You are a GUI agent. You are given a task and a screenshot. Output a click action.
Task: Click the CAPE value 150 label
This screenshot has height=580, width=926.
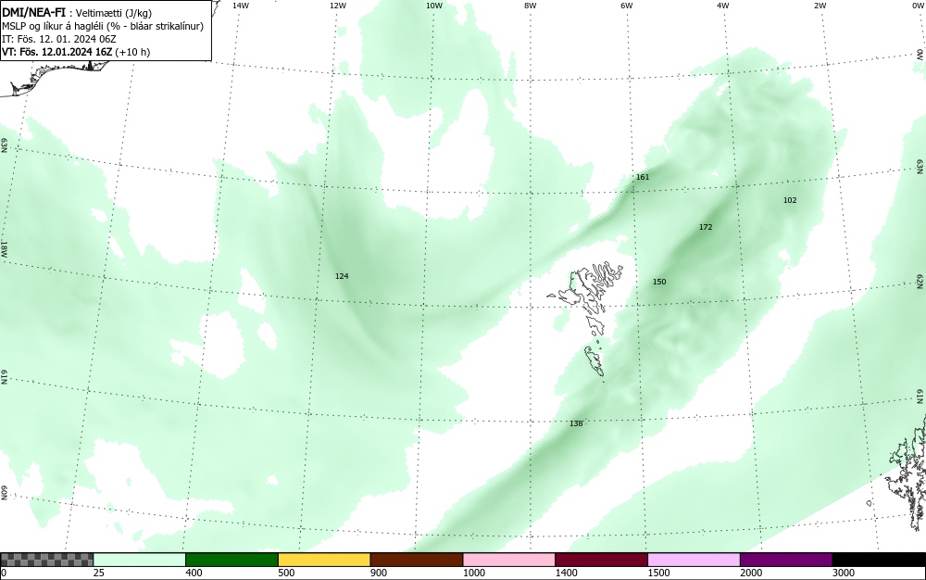point(659,282)
